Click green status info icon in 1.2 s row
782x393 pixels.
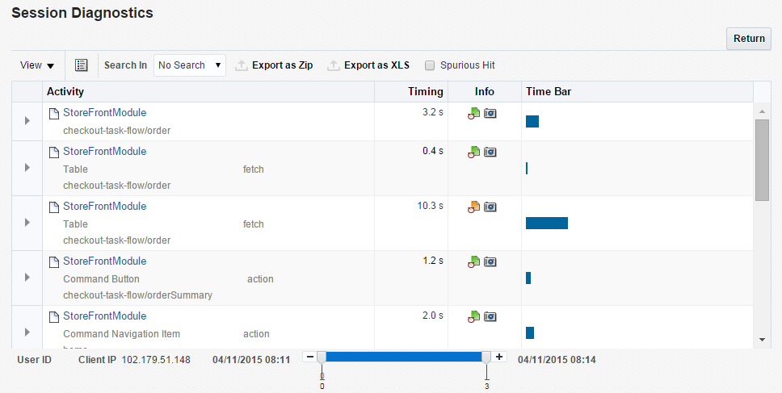[473, 262]
